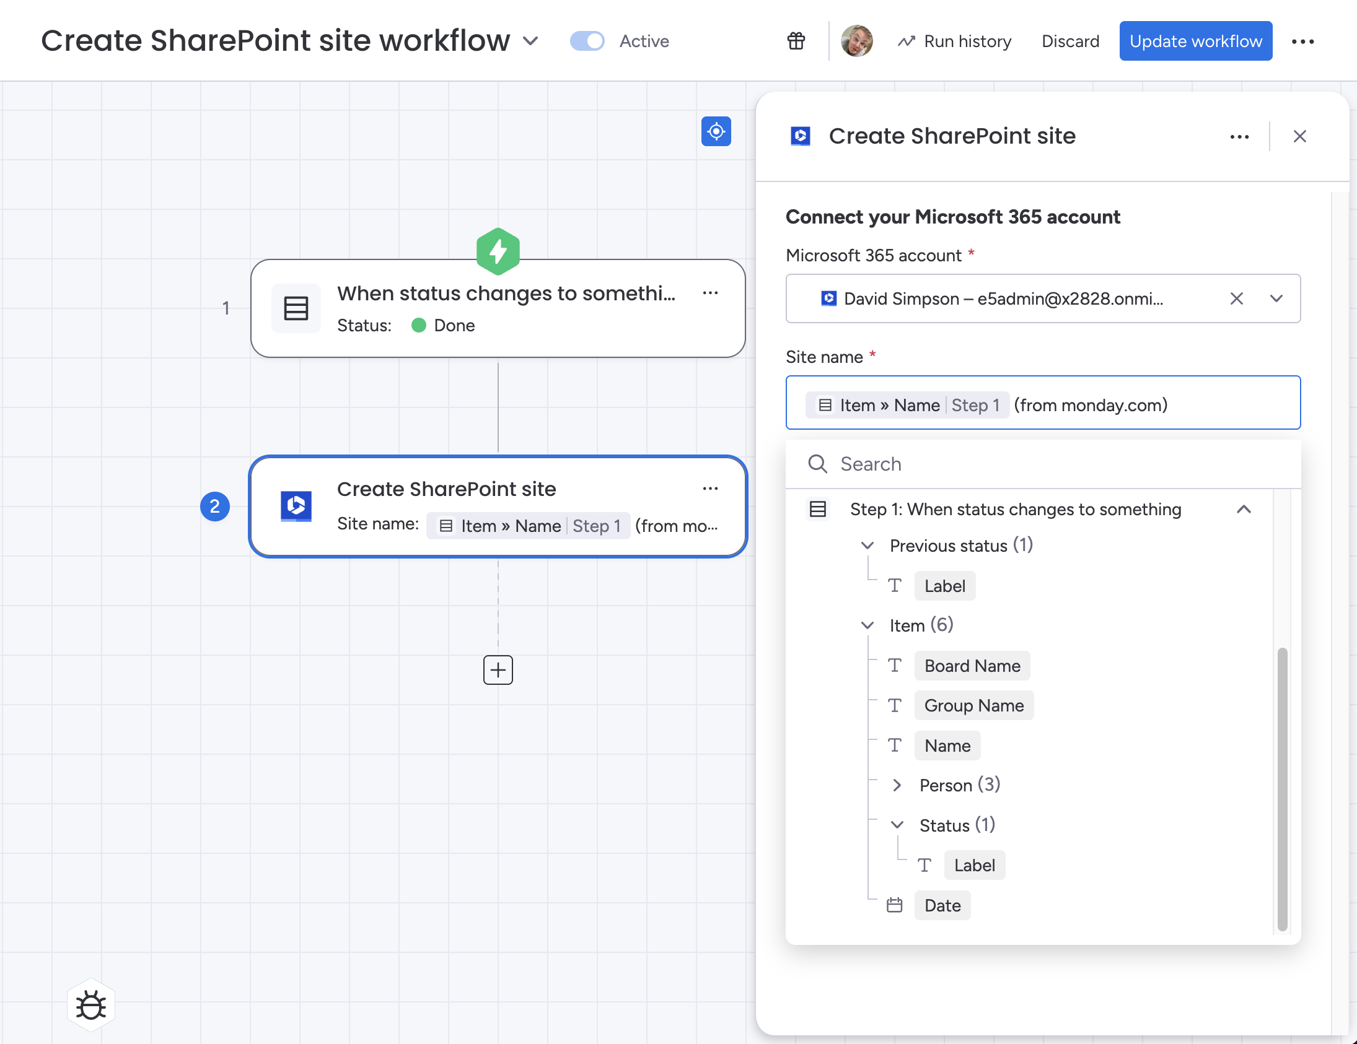Select Board Name field from Item
Screen dimensions: 1357x1044
(x=972, y=666)
